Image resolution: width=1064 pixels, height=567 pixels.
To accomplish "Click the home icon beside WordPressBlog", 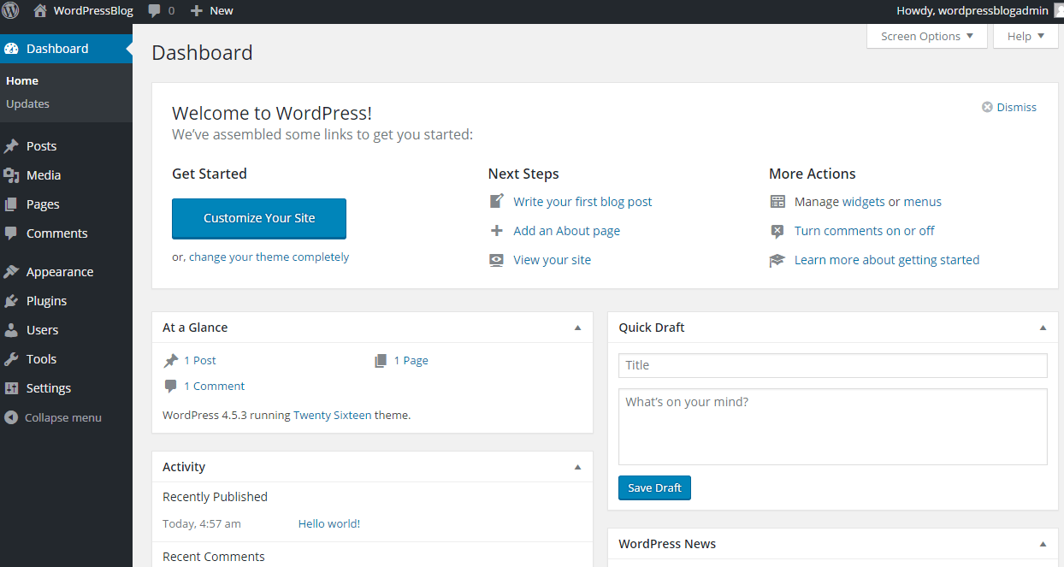I will coord(40,10).
